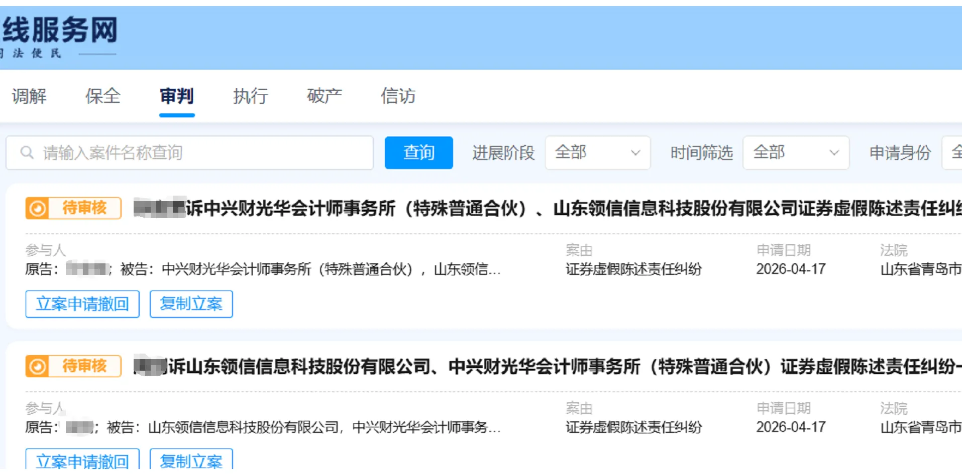Select the 审判 tab
962x474 pixels.
(177, 96)
